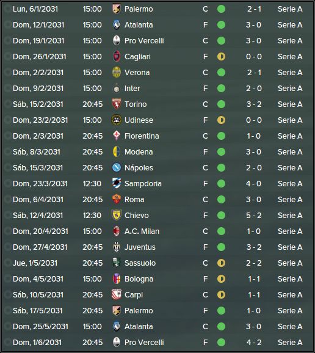This screenshot has width=315, height=353.
Task: Open the Modena team name link
Action: pyautogui.click(x=139, y=151)
